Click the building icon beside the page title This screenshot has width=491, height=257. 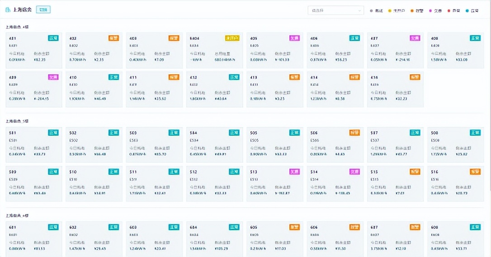[8, 10]
